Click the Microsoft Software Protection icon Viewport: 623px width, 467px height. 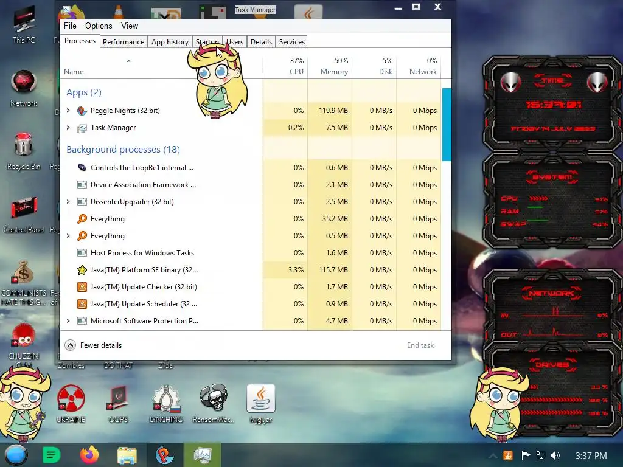pos(82,321)
